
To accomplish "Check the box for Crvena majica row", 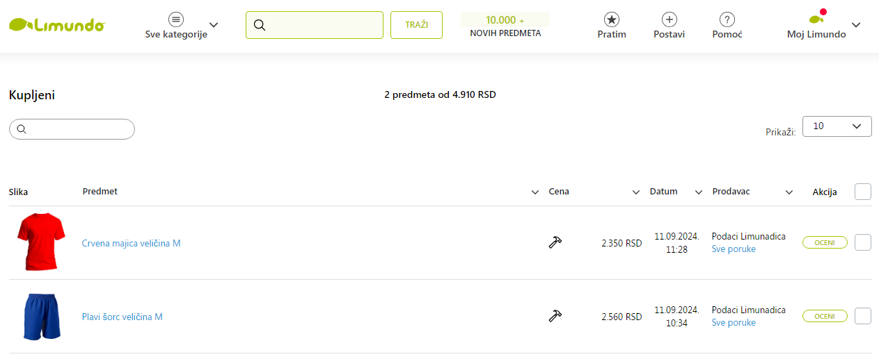I will tap(863, 242).
